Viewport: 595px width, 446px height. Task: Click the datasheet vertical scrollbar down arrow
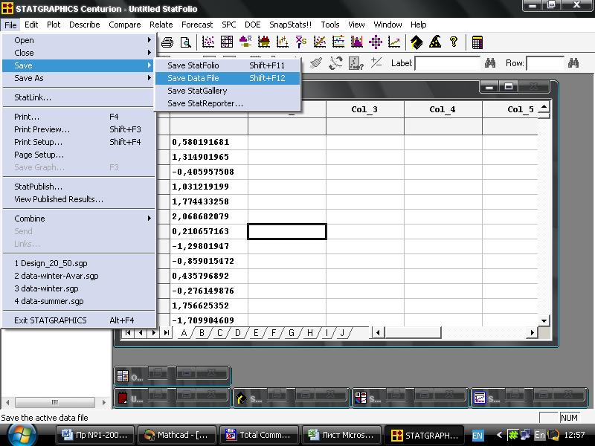point(544,321)
